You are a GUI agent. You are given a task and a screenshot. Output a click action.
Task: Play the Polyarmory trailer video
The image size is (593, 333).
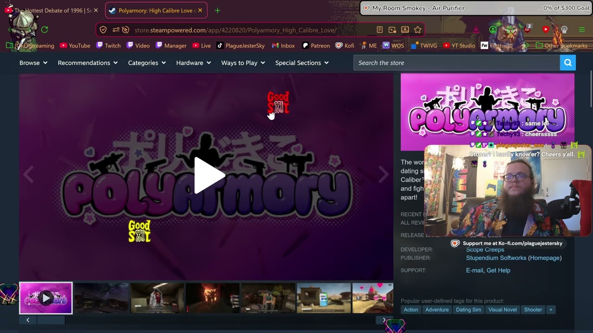[209, 176]
